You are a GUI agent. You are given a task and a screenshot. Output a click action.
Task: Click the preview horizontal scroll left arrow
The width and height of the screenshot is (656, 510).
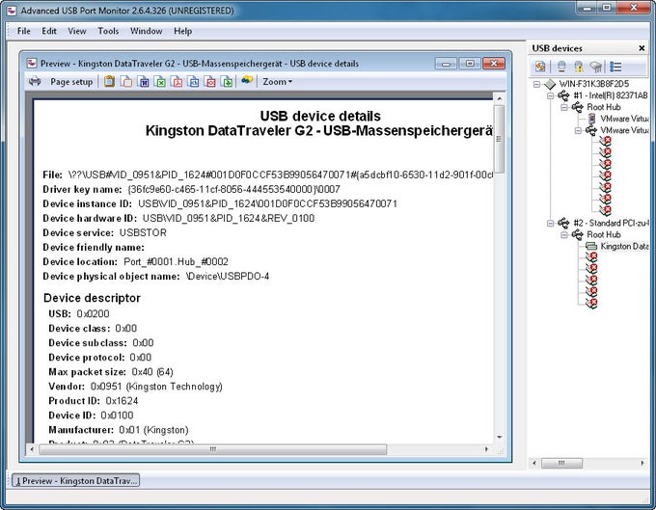(x=32, y=449)
